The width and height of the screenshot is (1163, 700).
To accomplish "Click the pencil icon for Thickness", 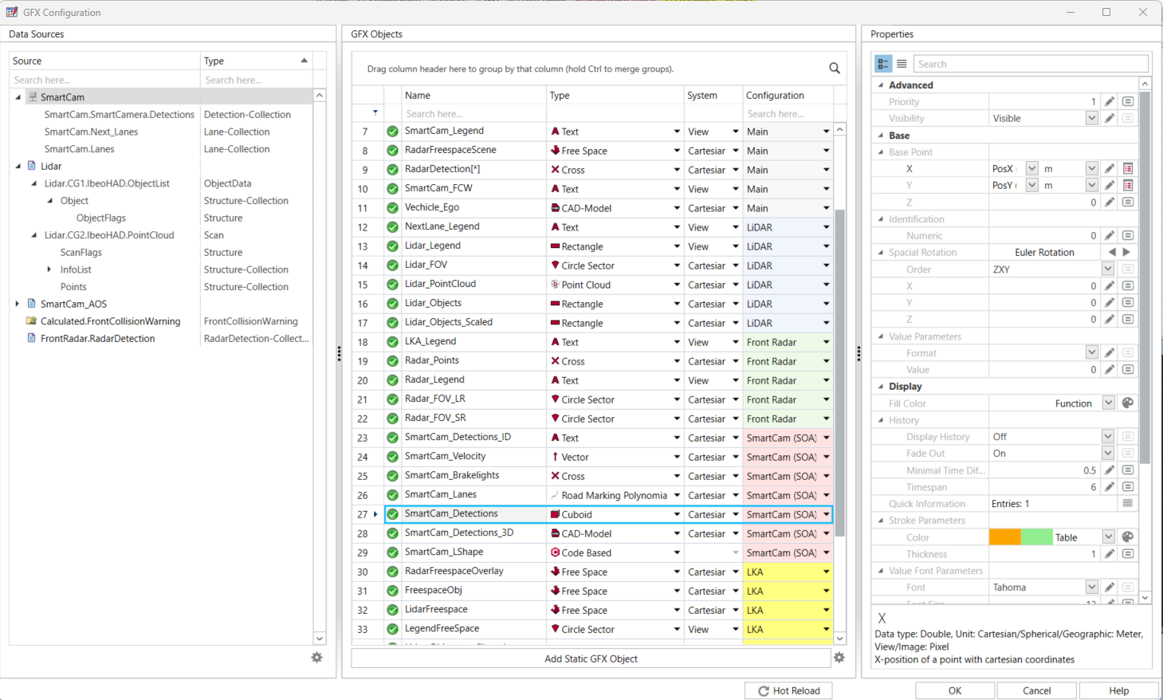I will coord(1110,554).
